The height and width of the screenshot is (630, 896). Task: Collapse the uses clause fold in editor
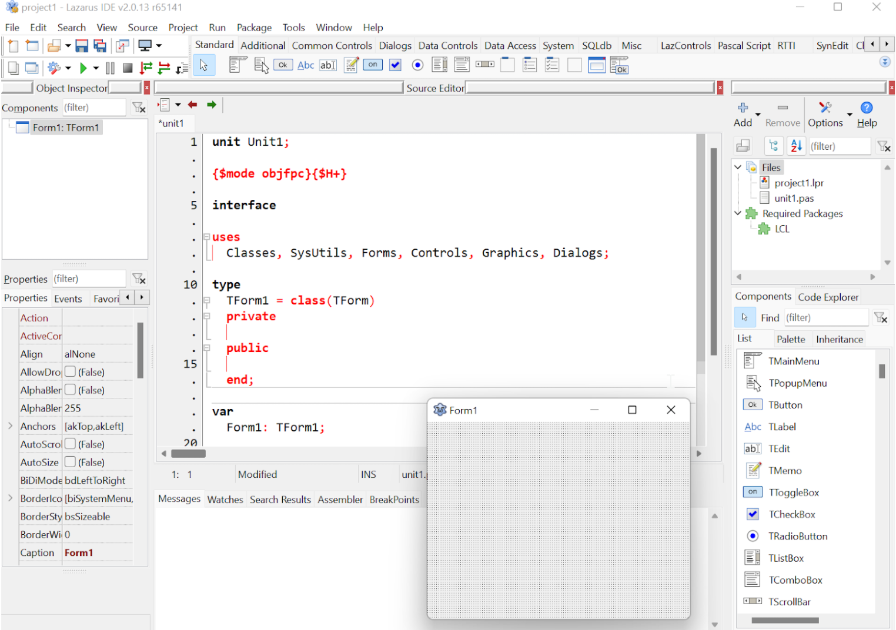[206, 236]
